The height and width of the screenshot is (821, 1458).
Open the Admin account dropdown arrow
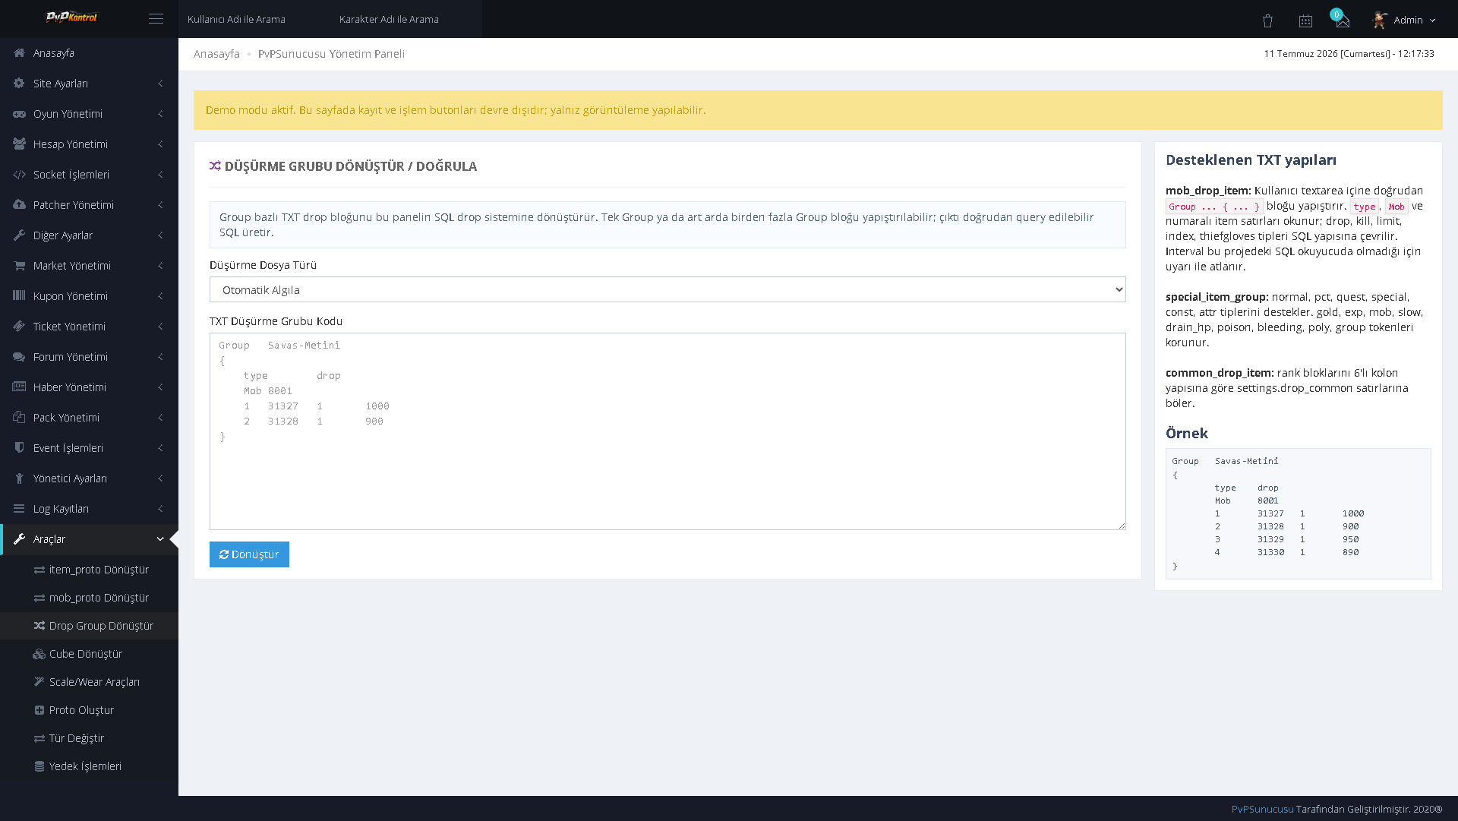tap(1433, 21)
